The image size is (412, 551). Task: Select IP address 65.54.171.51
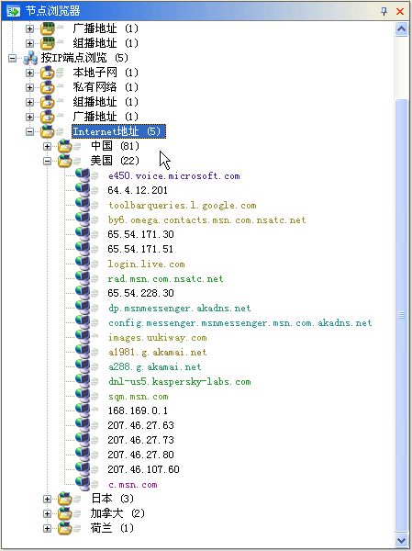140,249
